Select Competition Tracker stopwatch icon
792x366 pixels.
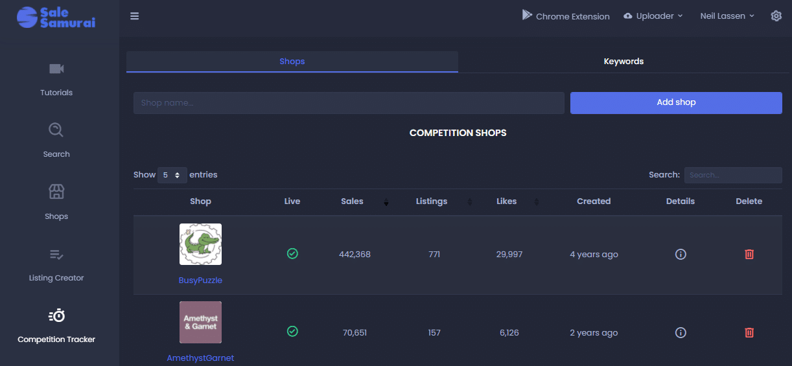pyautogui.click(x=57, y=315)
